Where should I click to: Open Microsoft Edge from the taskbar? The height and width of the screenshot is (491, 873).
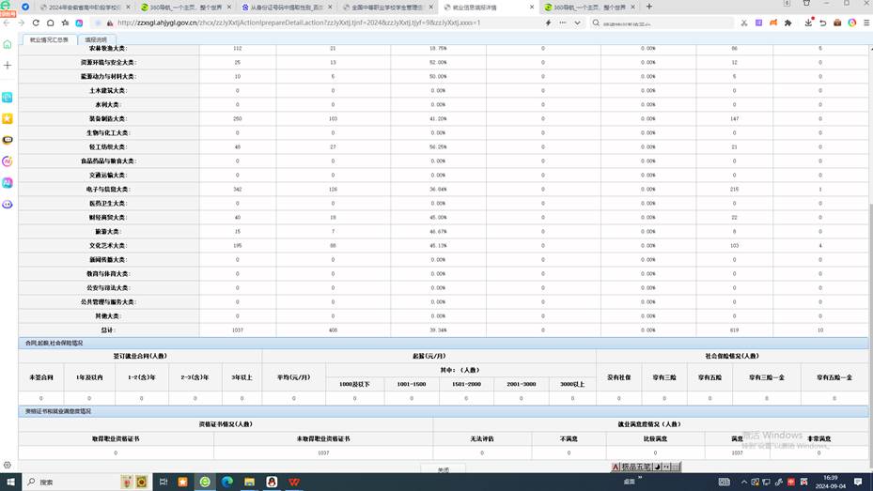(227, 482)
